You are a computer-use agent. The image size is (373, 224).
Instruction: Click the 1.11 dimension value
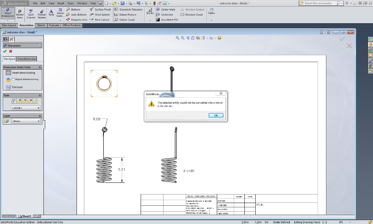tap(122, 170)
